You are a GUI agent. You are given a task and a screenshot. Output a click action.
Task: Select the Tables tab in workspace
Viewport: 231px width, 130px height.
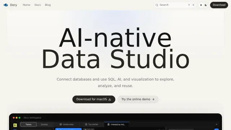tap(29, 124)
